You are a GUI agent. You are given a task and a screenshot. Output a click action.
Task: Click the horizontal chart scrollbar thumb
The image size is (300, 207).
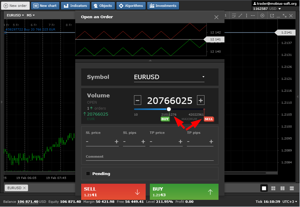click(271, 173)
